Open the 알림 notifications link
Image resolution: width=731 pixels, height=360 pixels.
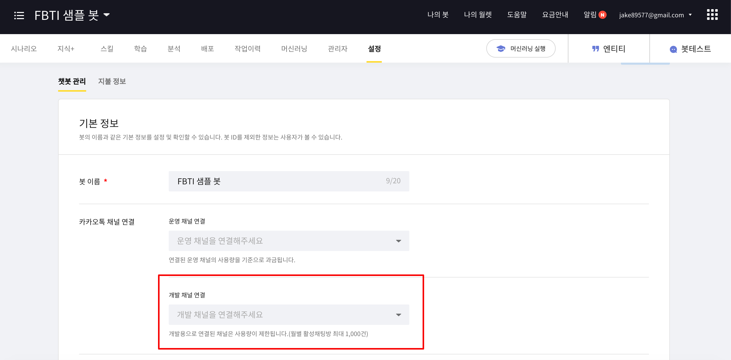click(x=590, y=15)
